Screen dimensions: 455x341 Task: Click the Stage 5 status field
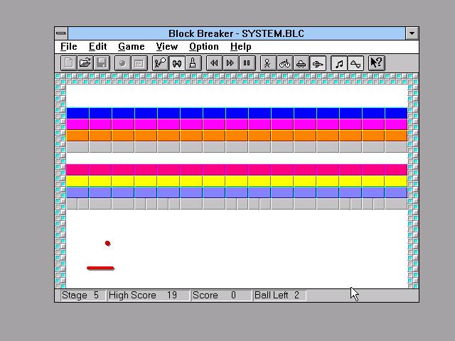tap(82, 296)
